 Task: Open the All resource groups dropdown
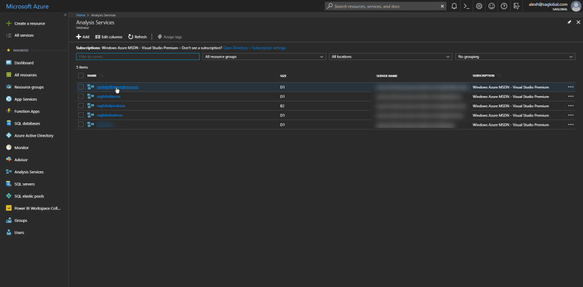(x=264, y=57)
